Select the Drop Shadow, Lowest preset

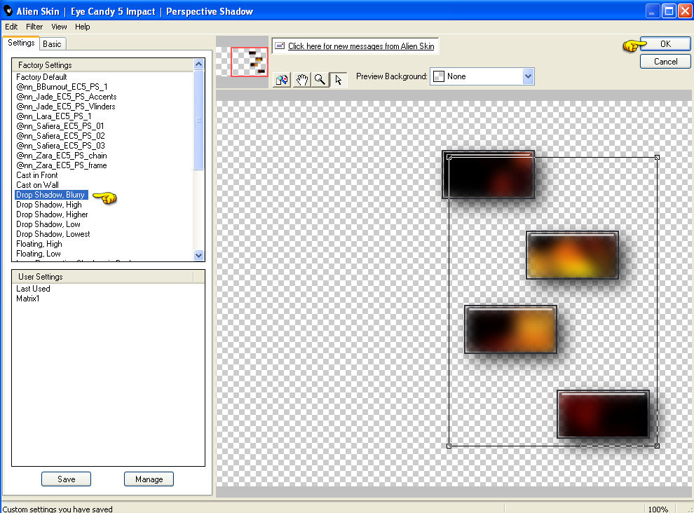[53, 234]
